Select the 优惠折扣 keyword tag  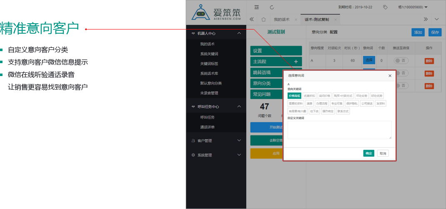[x=309, y=96]
